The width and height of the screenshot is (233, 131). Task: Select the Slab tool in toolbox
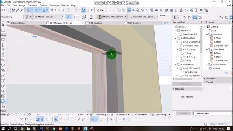point(3,65)
